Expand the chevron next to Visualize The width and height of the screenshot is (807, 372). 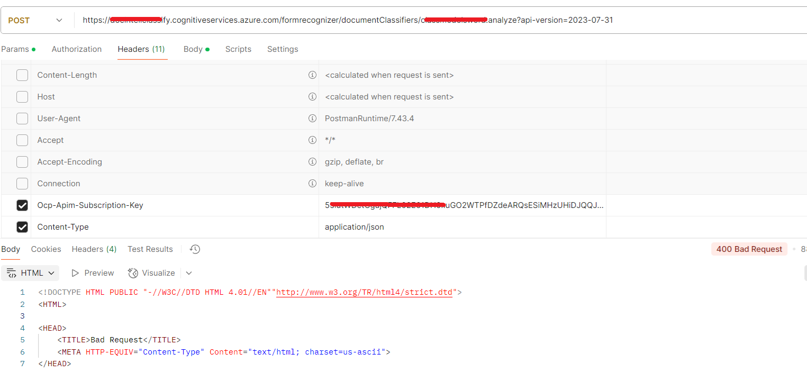(189, 273)
